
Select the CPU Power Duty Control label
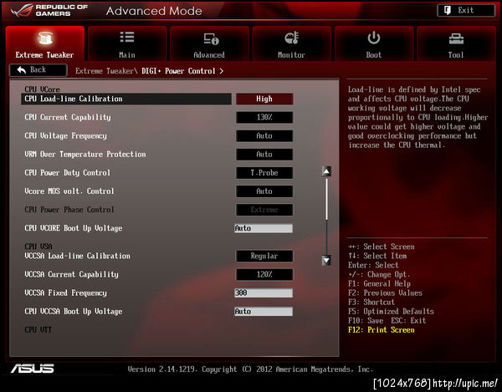pos(68,173)
